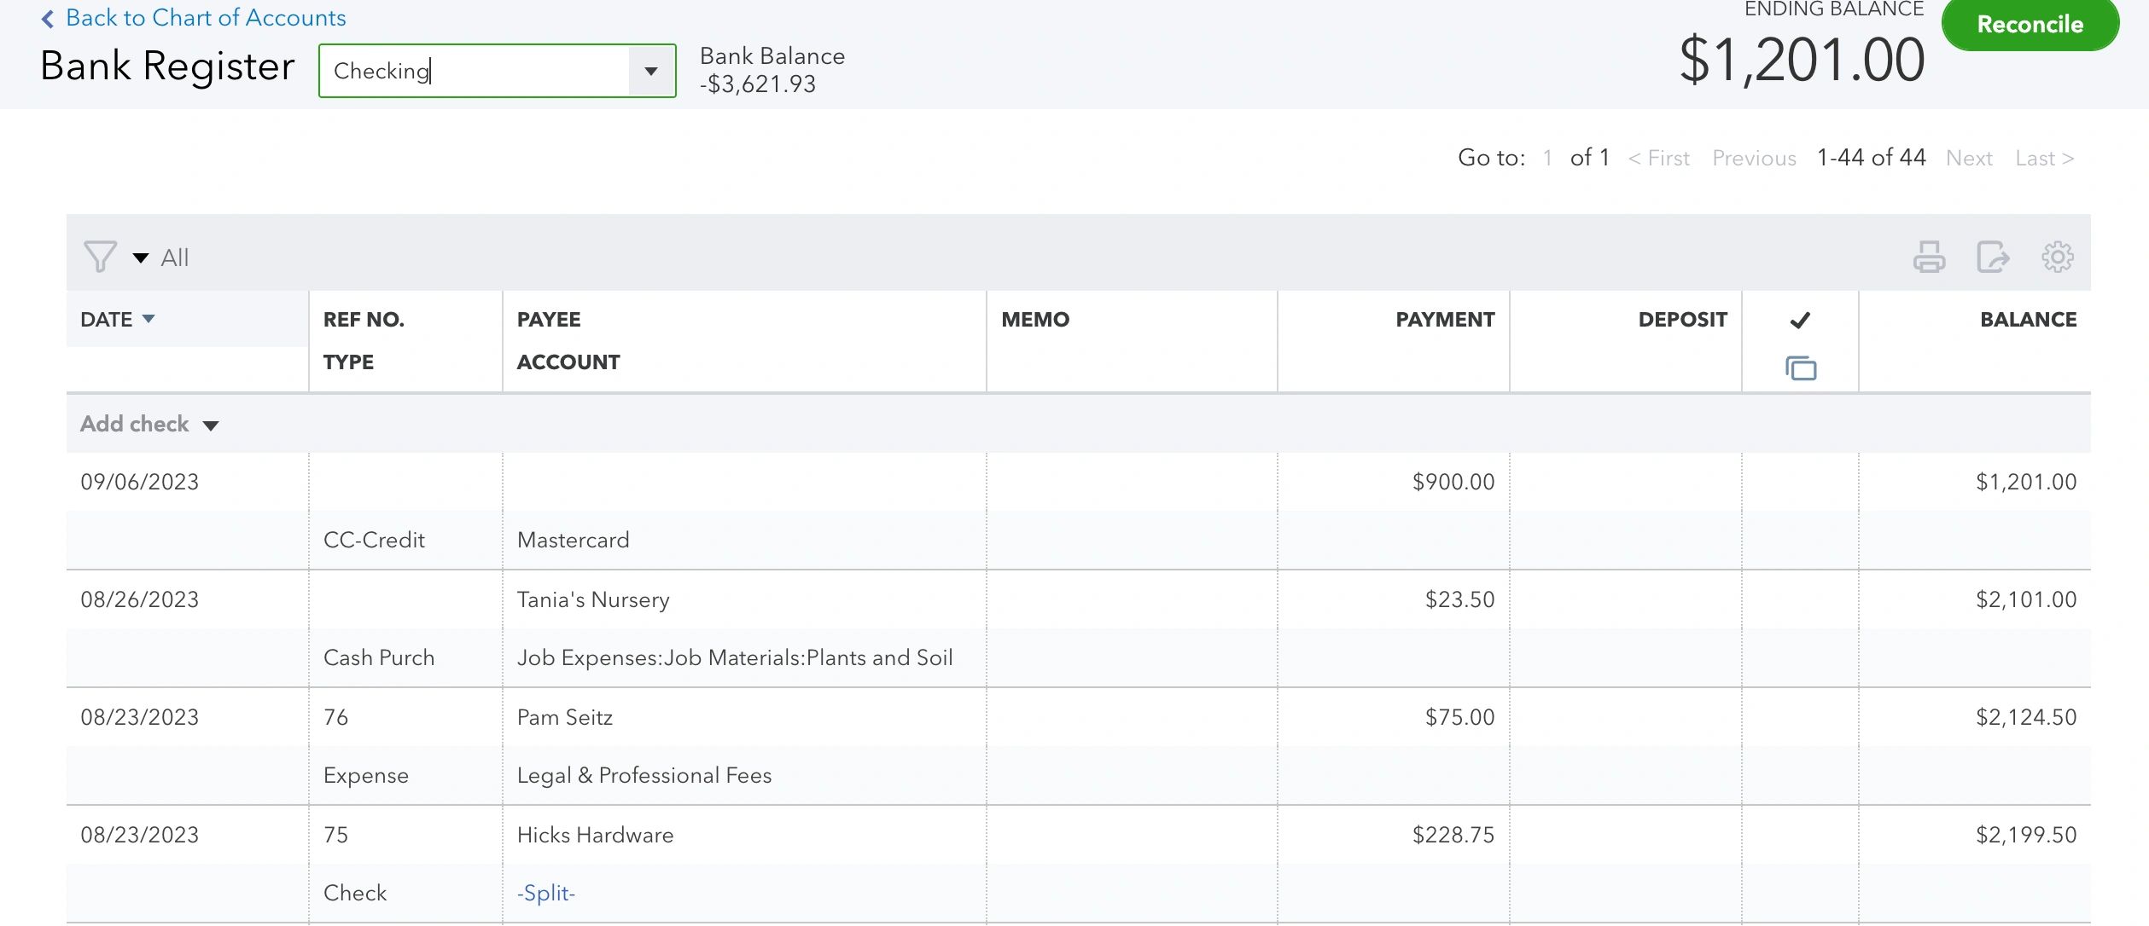Expand the Add check dropdown
Viewport: 2149px width, 926px height.
[x=212, y=424]
